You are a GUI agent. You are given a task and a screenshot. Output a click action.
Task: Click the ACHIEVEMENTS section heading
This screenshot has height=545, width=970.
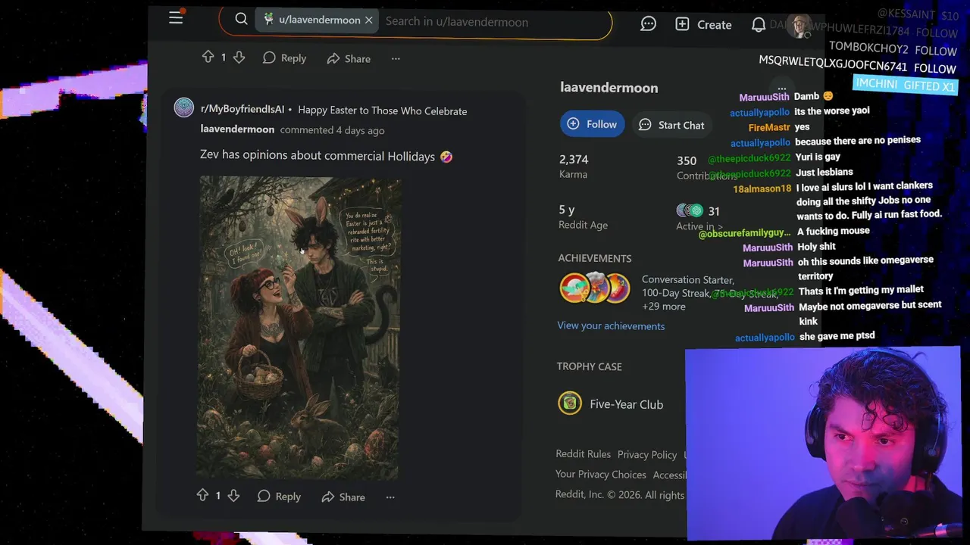coord(594,258)
